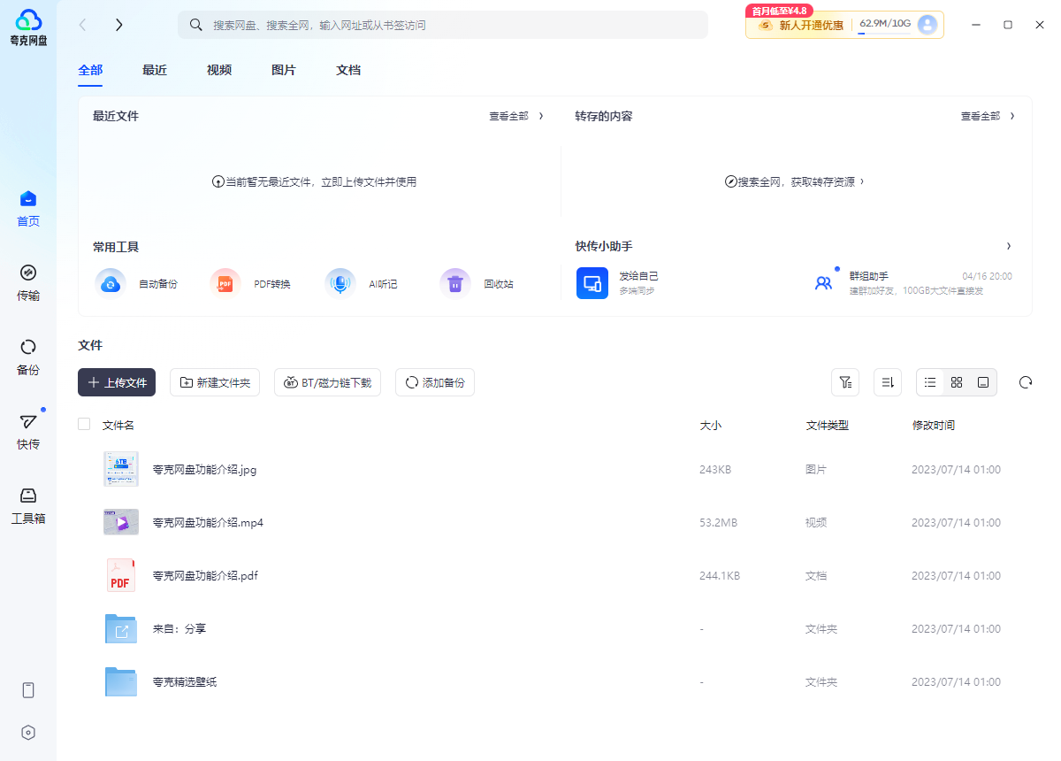
Task: Launch the AI听记 tool
Action: [x=365, y=282]
